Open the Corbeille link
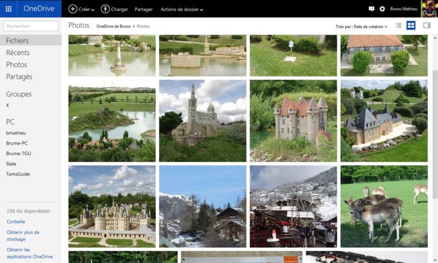This screenshot has width=438, height=263. 16,222
